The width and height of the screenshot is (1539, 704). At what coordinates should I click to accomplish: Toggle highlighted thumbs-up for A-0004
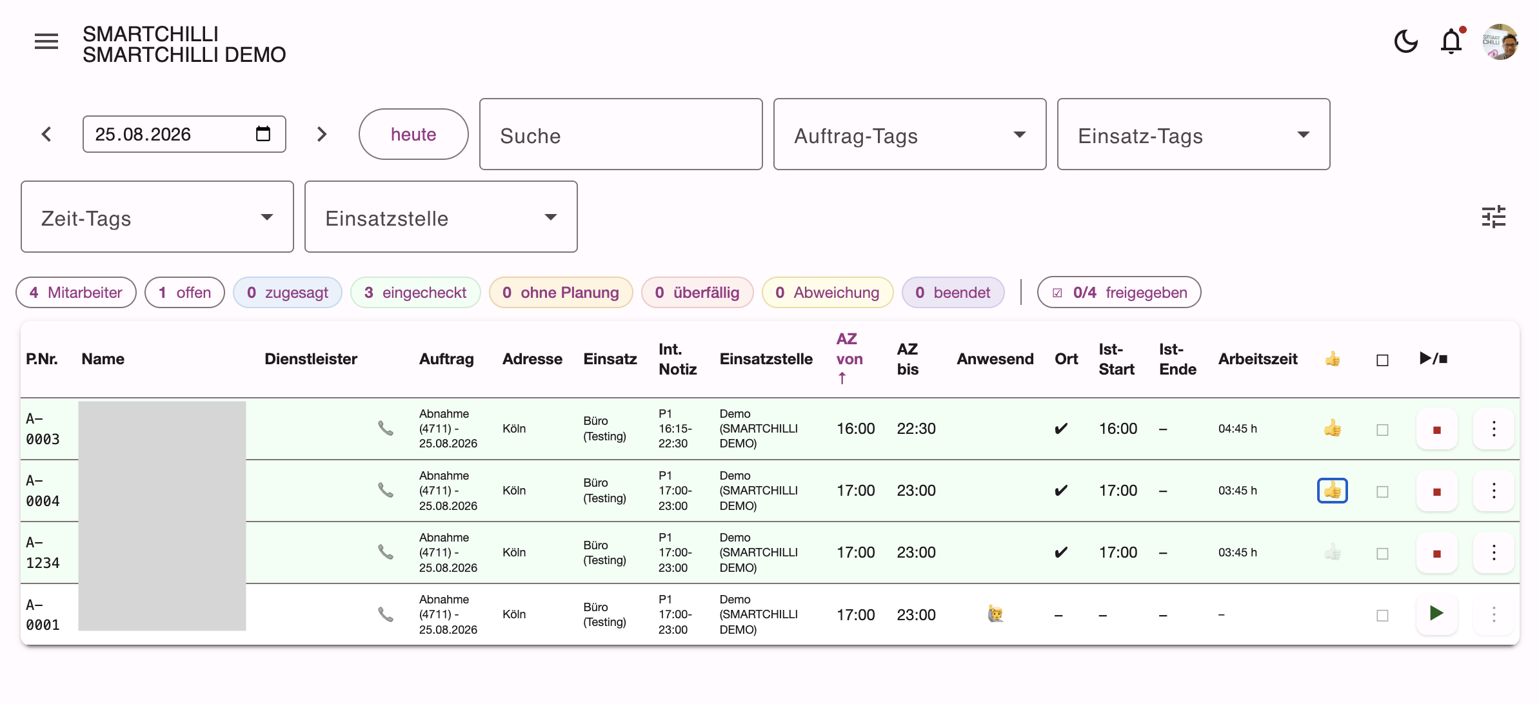pyautogui.click(x=1333, y=491)
